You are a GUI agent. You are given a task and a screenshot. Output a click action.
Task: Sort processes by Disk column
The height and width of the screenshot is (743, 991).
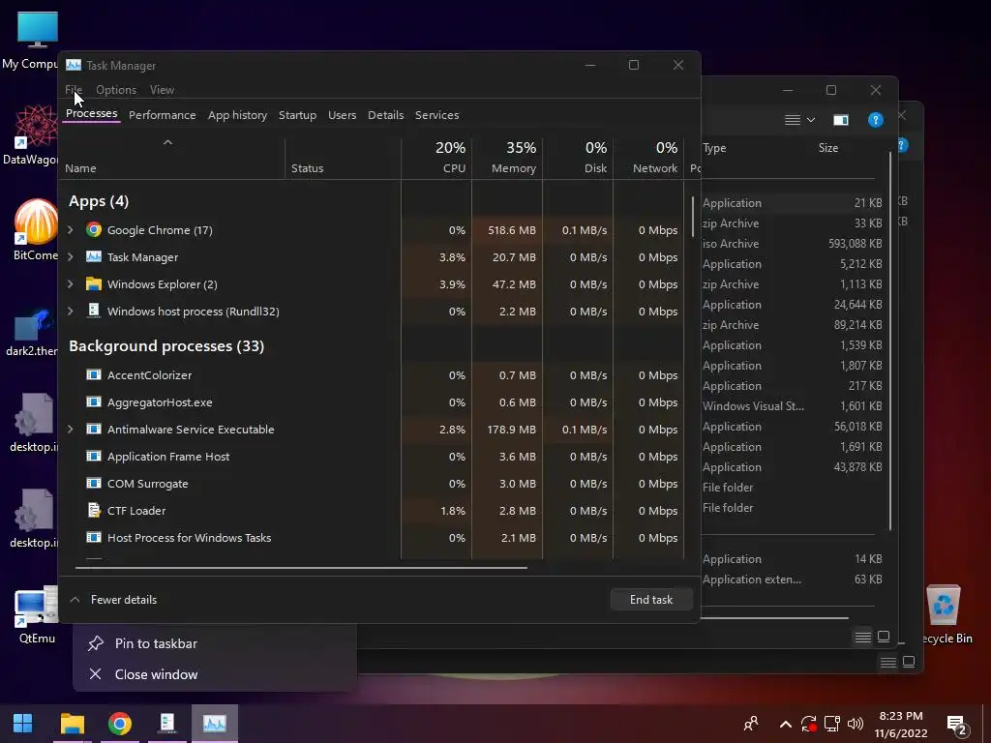(x=579, y=158)
